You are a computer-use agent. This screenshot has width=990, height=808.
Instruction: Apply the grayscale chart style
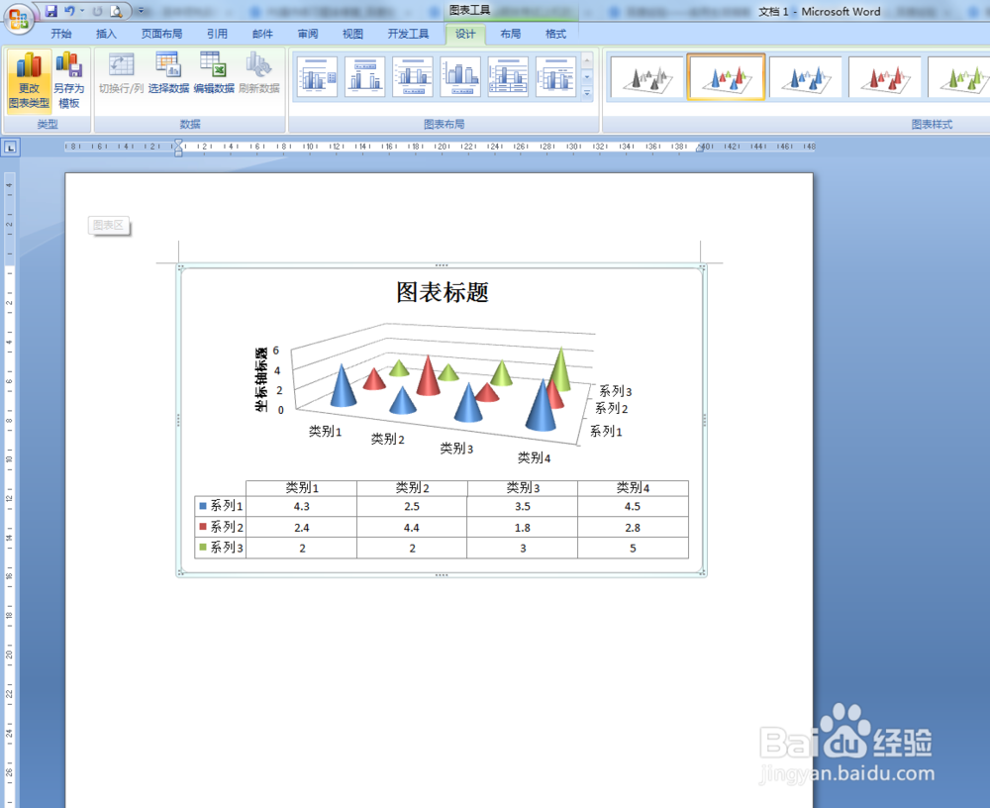(x=647, y=77)
